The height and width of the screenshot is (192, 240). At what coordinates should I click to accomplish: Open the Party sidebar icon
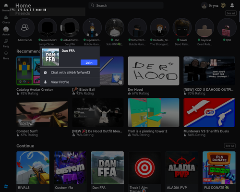tap(6, 41)
